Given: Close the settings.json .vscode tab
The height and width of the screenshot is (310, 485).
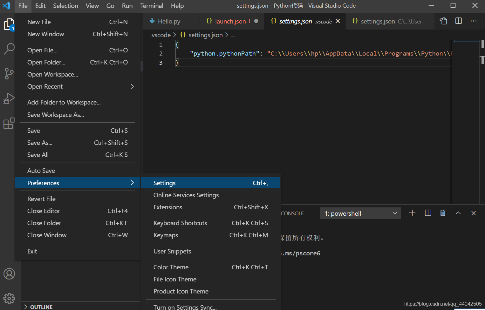Looking at the screenshot, I should click(x=338, y=21).
